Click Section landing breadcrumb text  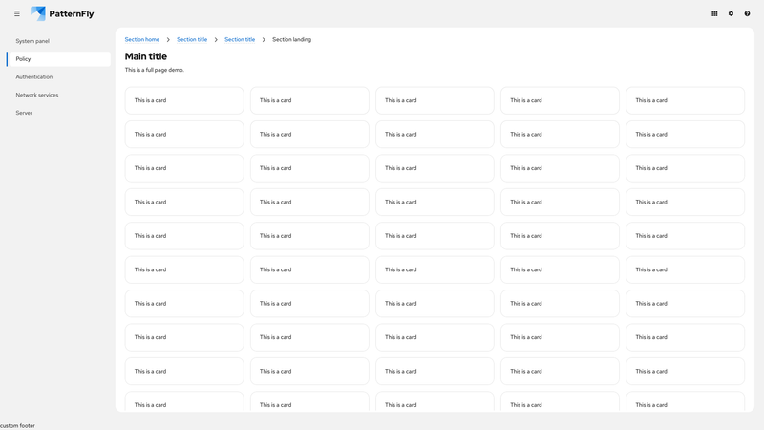291,39
